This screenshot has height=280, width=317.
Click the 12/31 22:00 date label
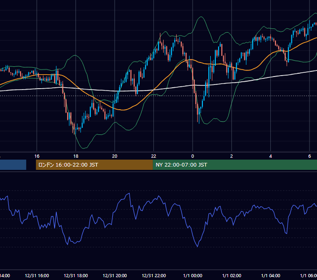coord(154,275)
